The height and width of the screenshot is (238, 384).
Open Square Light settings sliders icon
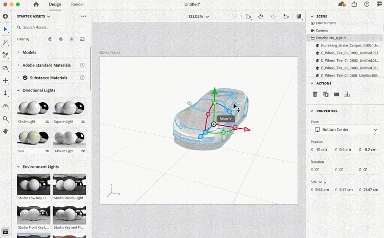pyautogui.click(x=83, y=122)
